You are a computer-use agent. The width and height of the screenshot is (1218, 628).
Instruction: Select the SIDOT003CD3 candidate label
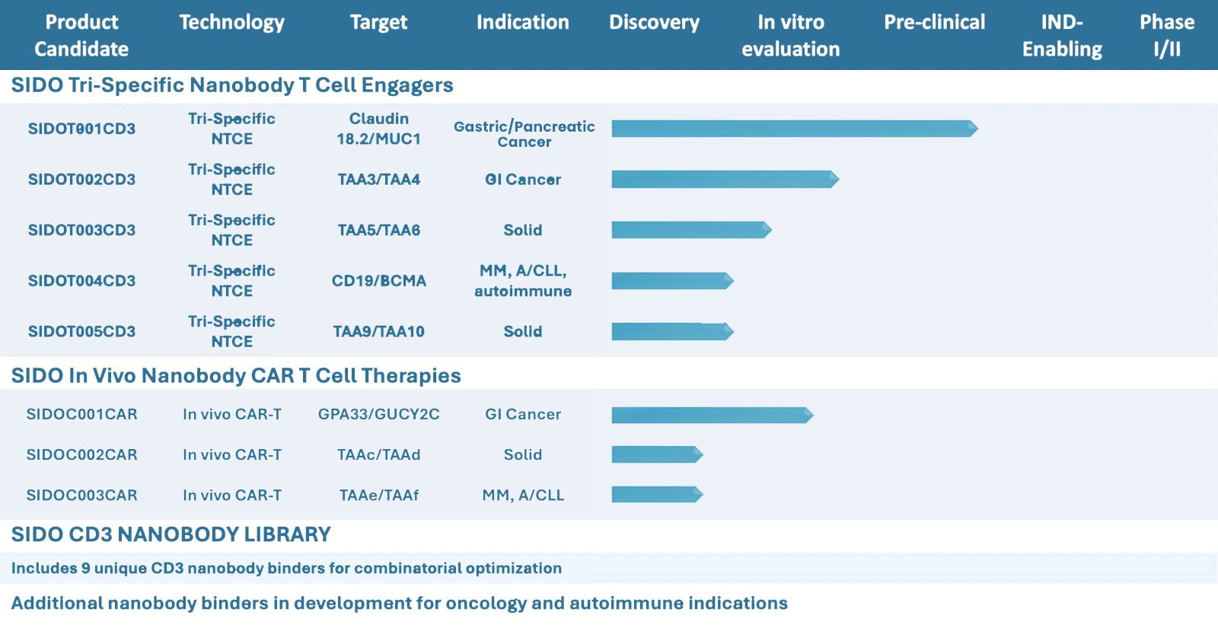pyautogui.click(x=81, y=230)
